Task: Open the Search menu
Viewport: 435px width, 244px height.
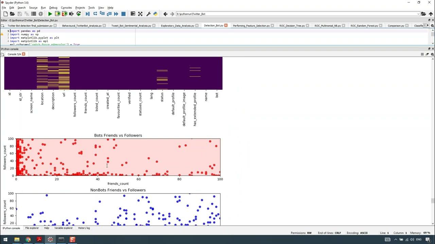Action: (21, 7)
